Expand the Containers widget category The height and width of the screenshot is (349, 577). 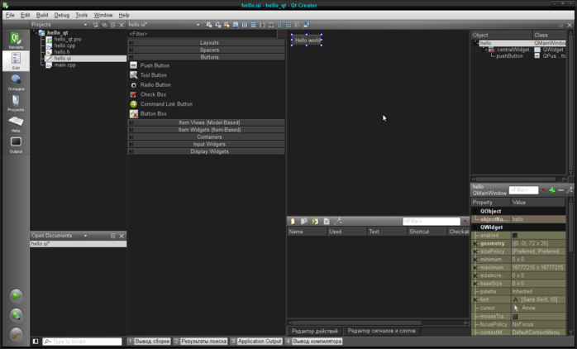131,137
